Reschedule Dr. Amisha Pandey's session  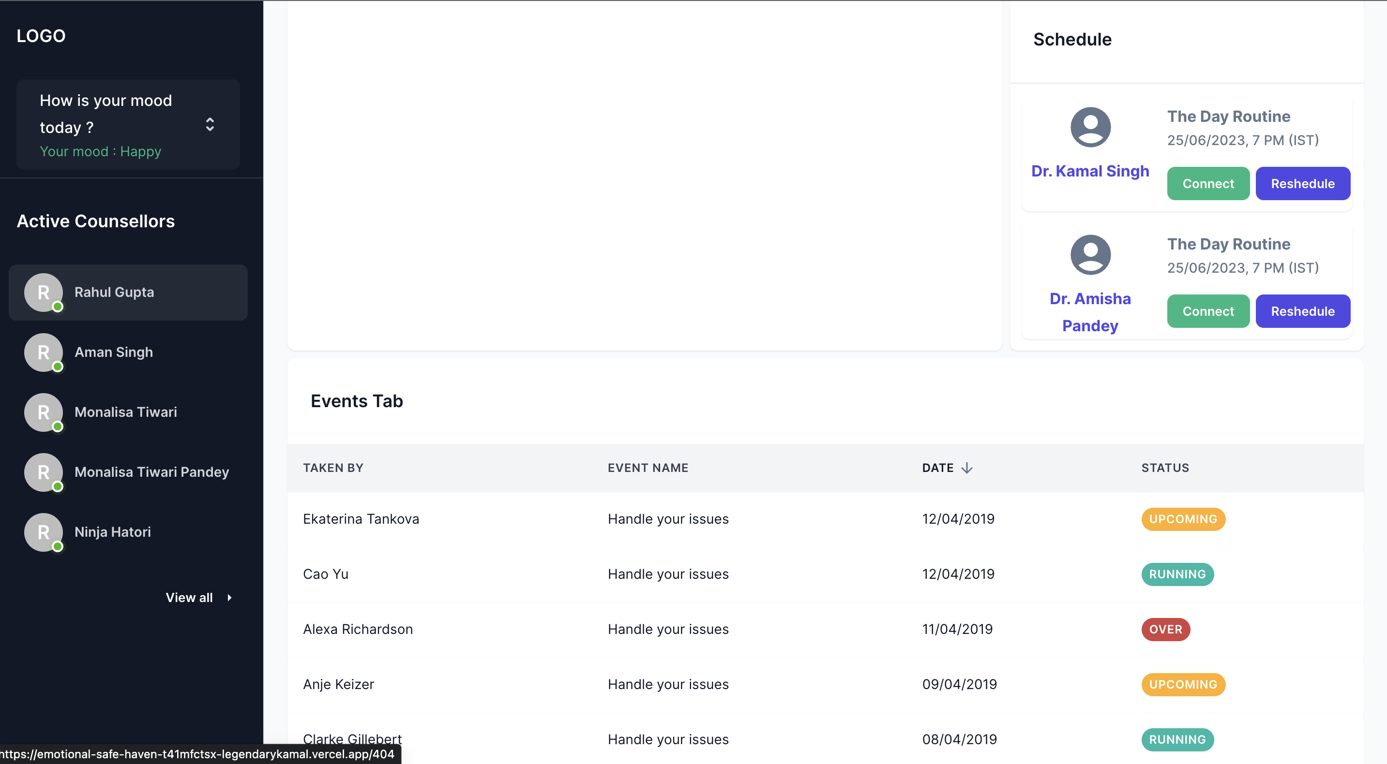point(1302,311)
